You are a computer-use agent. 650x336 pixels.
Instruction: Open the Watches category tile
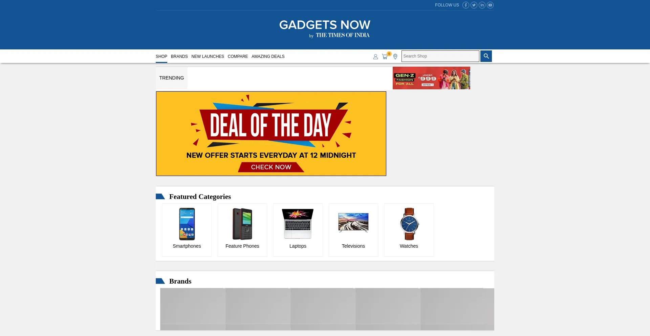(x=409, y=230)
